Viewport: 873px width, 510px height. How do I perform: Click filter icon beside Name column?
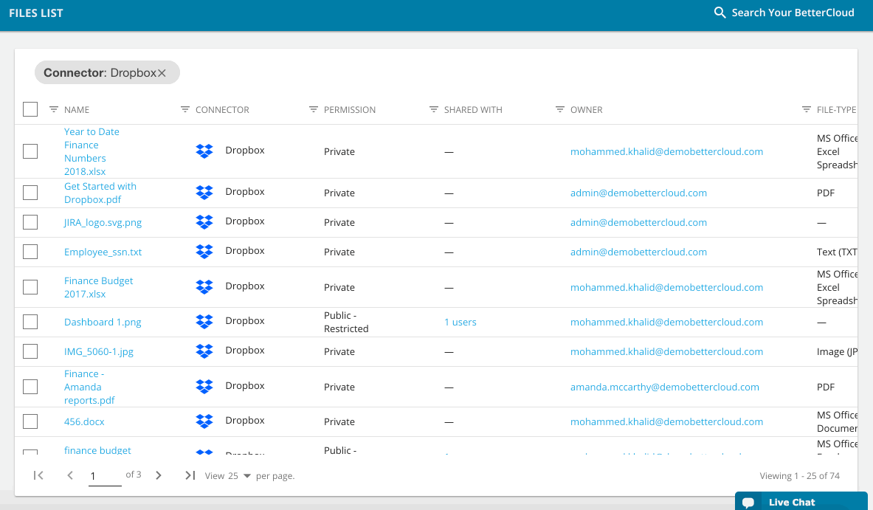54,110
